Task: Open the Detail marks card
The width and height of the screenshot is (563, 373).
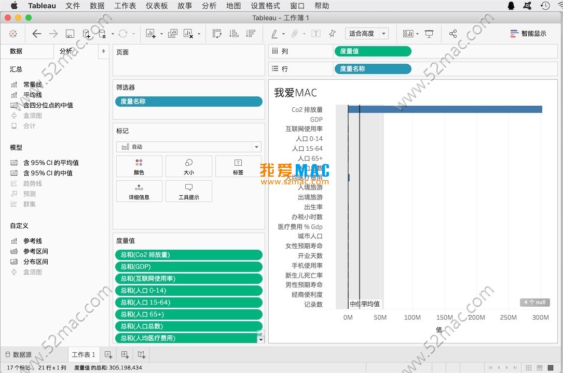Action: 139,191
